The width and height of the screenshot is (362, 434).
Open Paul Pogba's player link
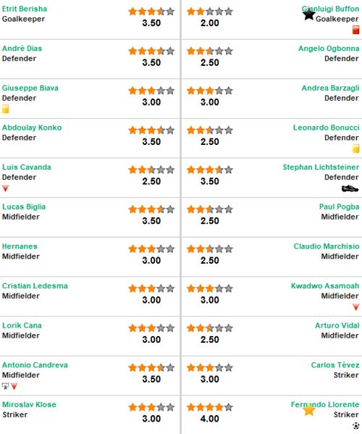[x=339, y=206]
